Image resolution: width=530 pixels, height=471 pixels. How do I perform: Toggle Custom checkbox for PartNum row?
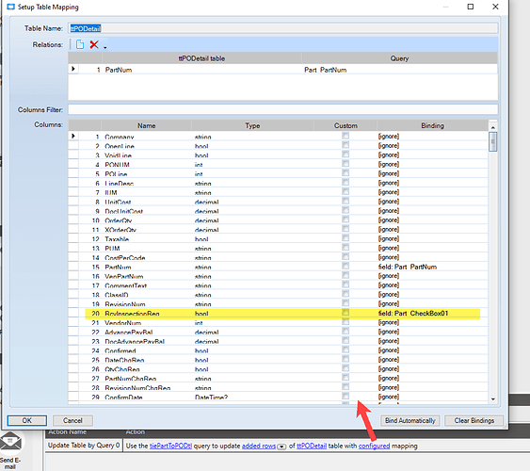point(345,266)
